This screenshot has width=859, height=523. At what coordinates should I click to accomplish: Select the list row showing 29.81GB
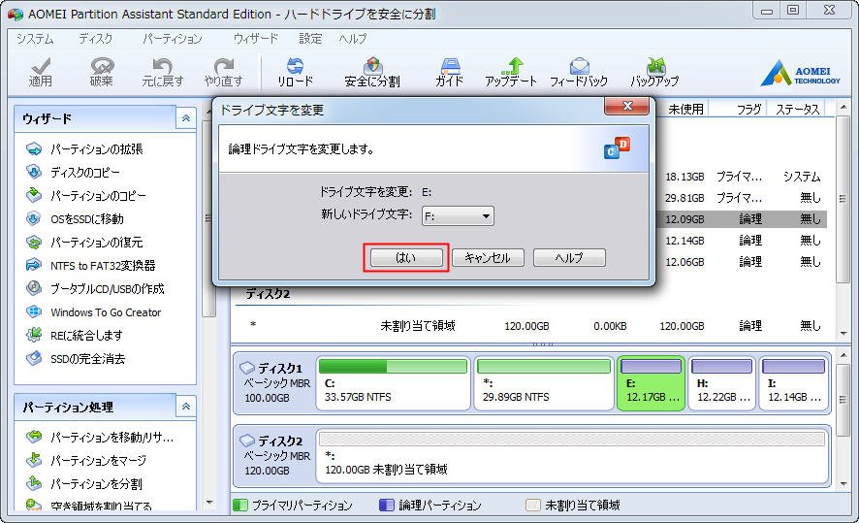coord(743,198)
